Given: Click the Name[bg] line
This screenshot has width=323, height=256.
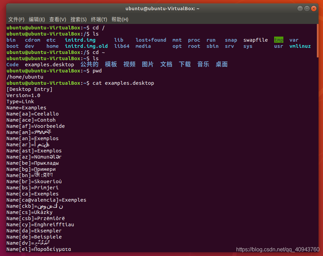Looking at the screenshot, I should click(x=31, y=170).
